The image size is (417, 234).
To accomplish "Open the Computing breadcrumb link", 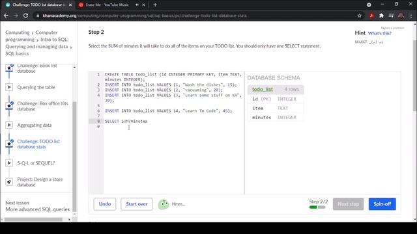I will coord(18,32).
